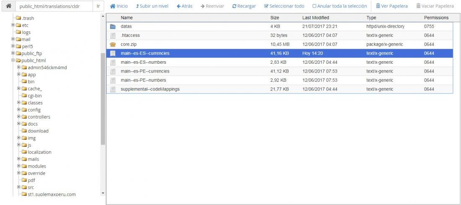Click the 21,77 KB size cell

279,89
